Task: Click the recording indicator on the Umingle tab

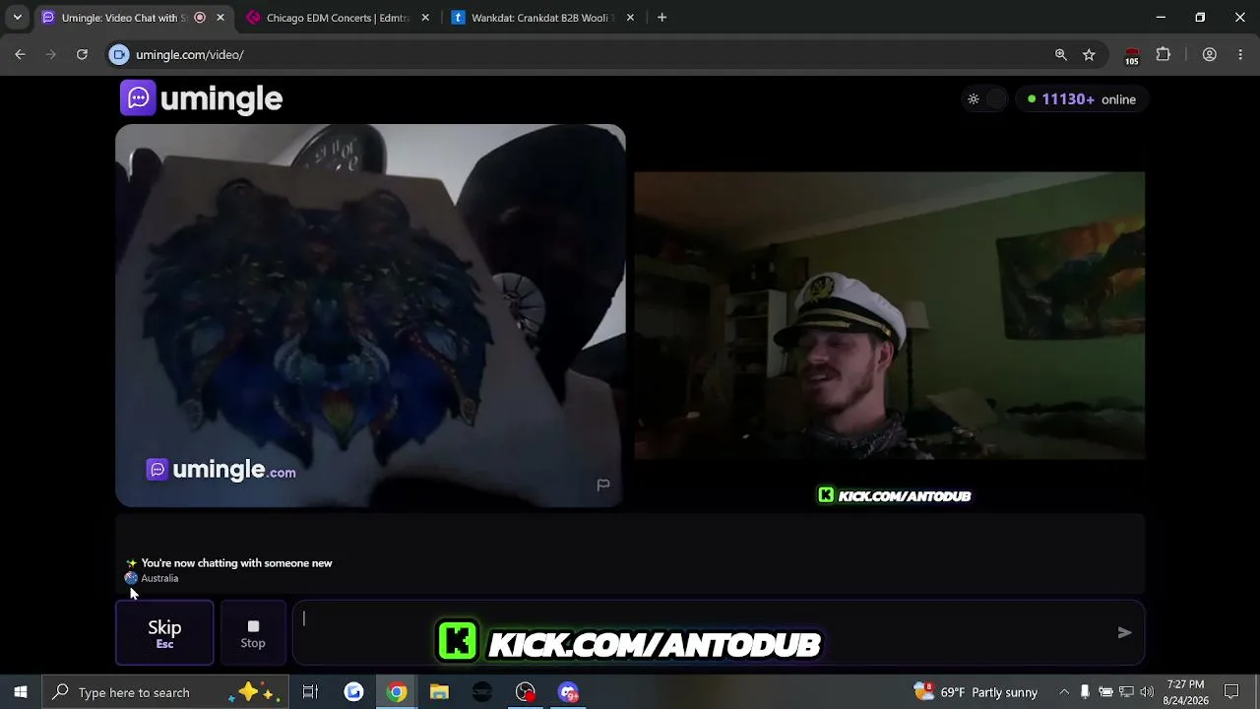Action: coord(200,18)
